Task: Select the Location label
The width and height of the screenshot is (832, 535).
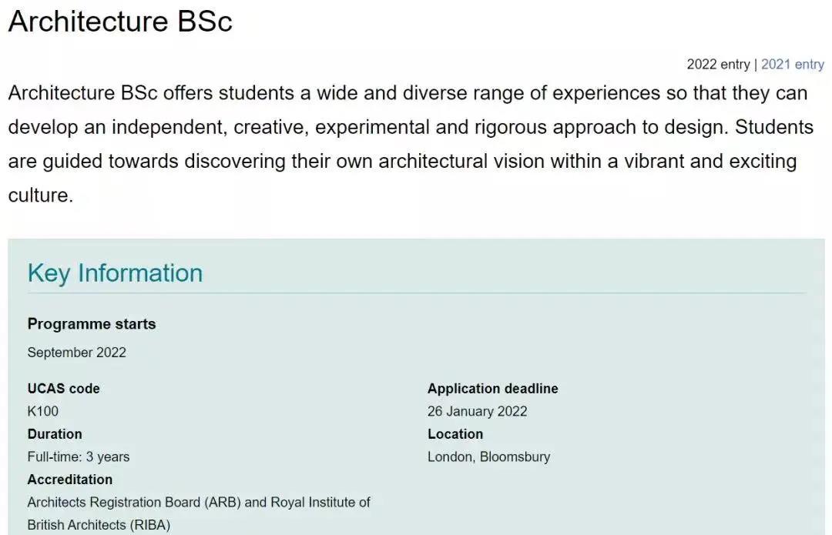Action: (455, 434)
